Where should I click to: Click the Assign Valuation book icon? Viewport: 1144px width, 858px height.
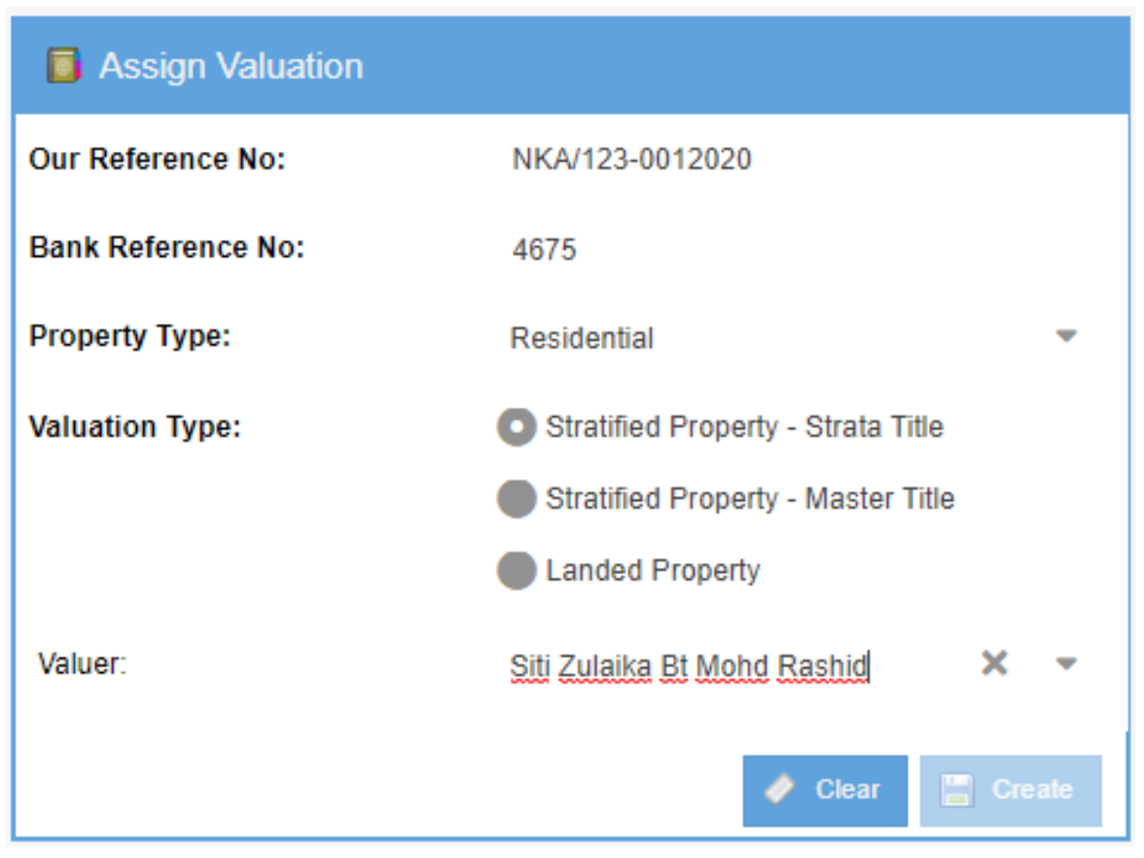point(63,66)
